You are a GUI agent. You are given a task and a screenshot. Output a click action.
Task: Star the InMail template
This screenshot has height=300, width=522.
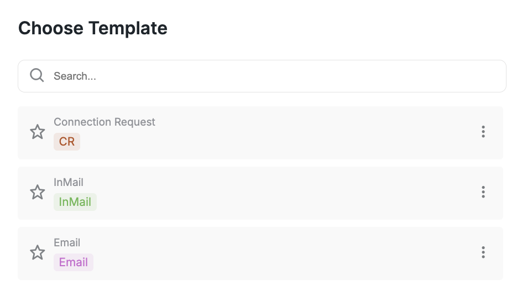(37, 192)
